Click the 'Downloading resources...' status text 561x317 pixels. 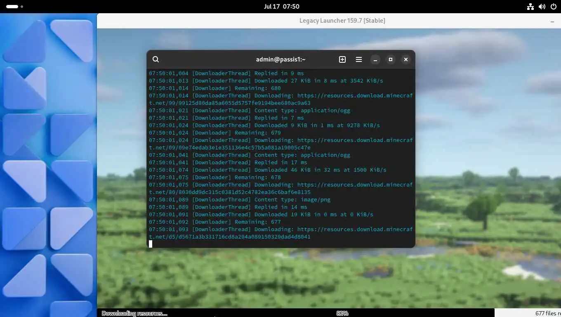(134, 313)
